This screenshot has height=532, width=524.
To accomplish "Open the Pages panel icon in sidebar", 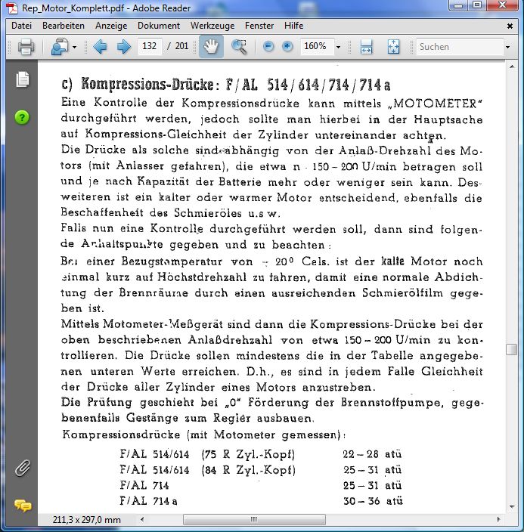I will [x=23, y=79].
